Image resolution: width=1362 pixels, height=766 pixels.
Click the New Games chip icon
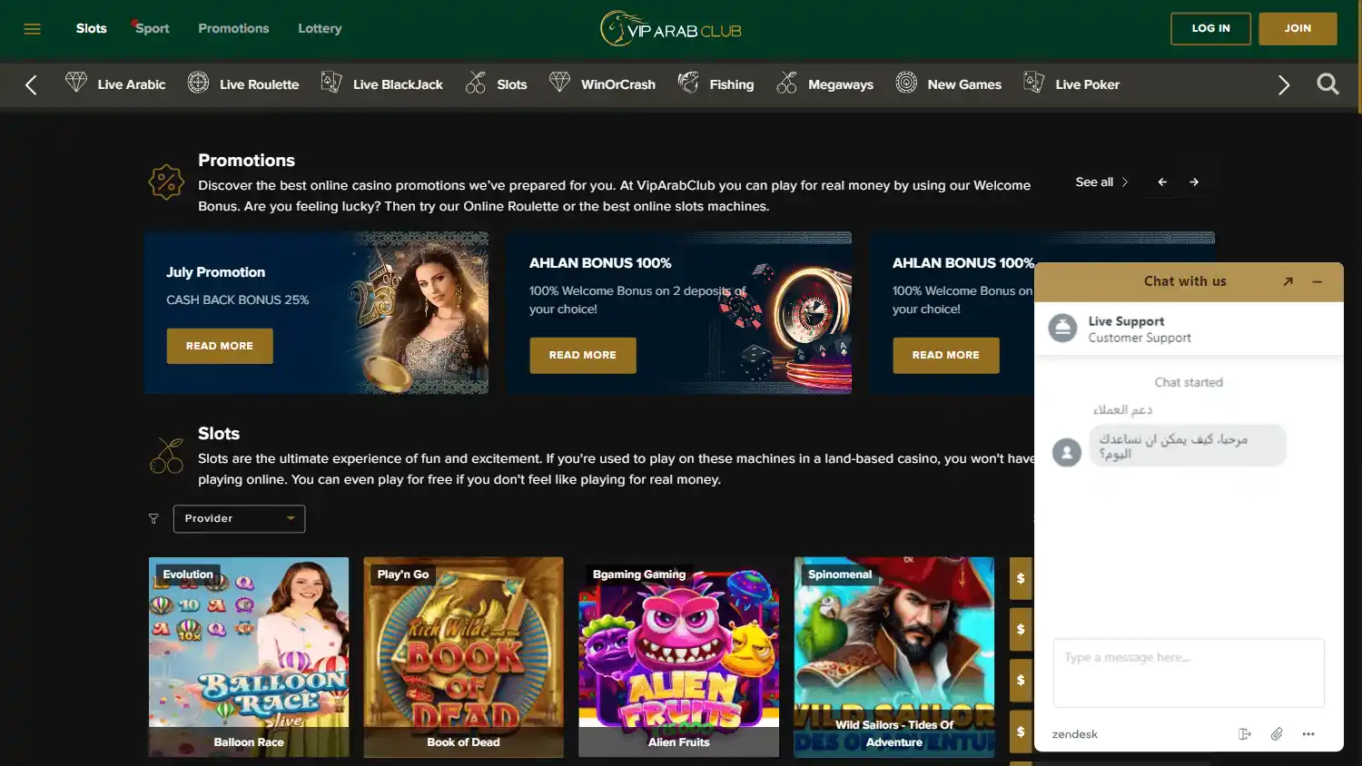906,83
